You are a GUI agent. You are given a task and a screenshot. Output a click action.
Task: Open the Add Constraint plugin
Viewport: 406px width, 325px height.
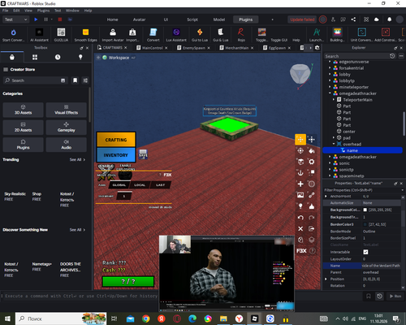click(386, 35)
